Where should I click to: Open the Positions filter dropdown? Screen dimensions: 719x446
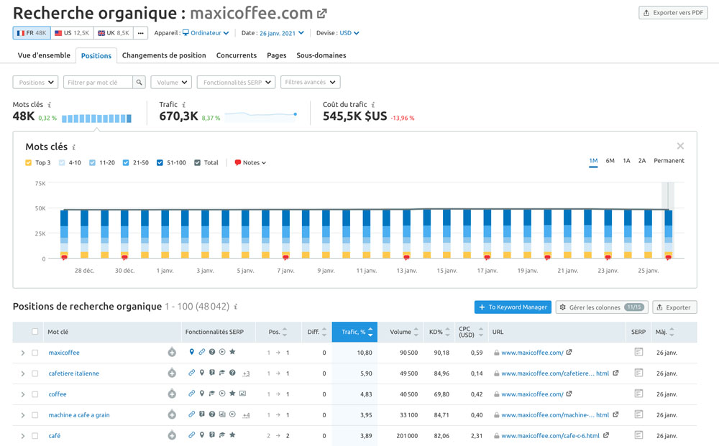35,83
